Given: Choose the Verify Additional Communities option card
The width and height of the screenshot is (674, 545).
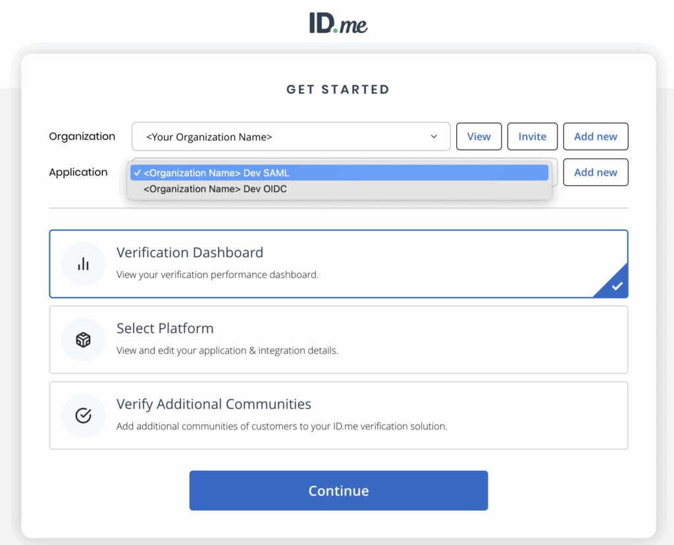Looking at the screenshot, I should (x=338, y=415).
